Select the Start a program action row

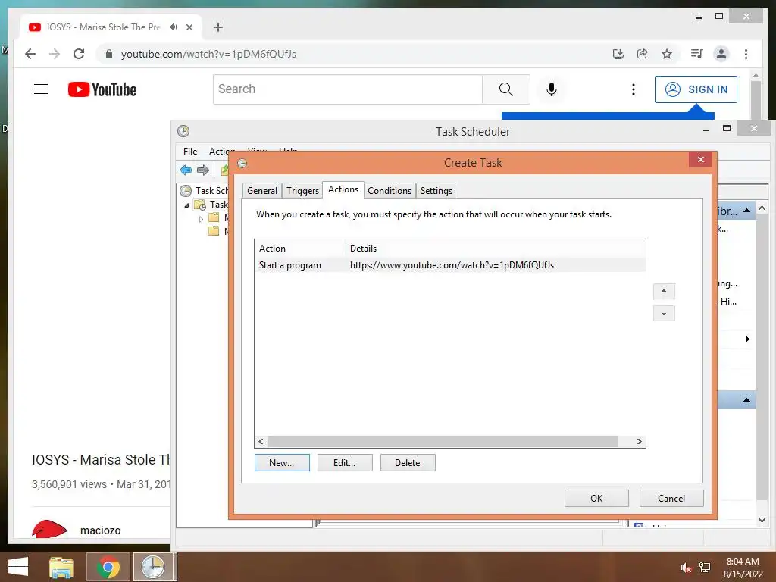click(450, 265)
